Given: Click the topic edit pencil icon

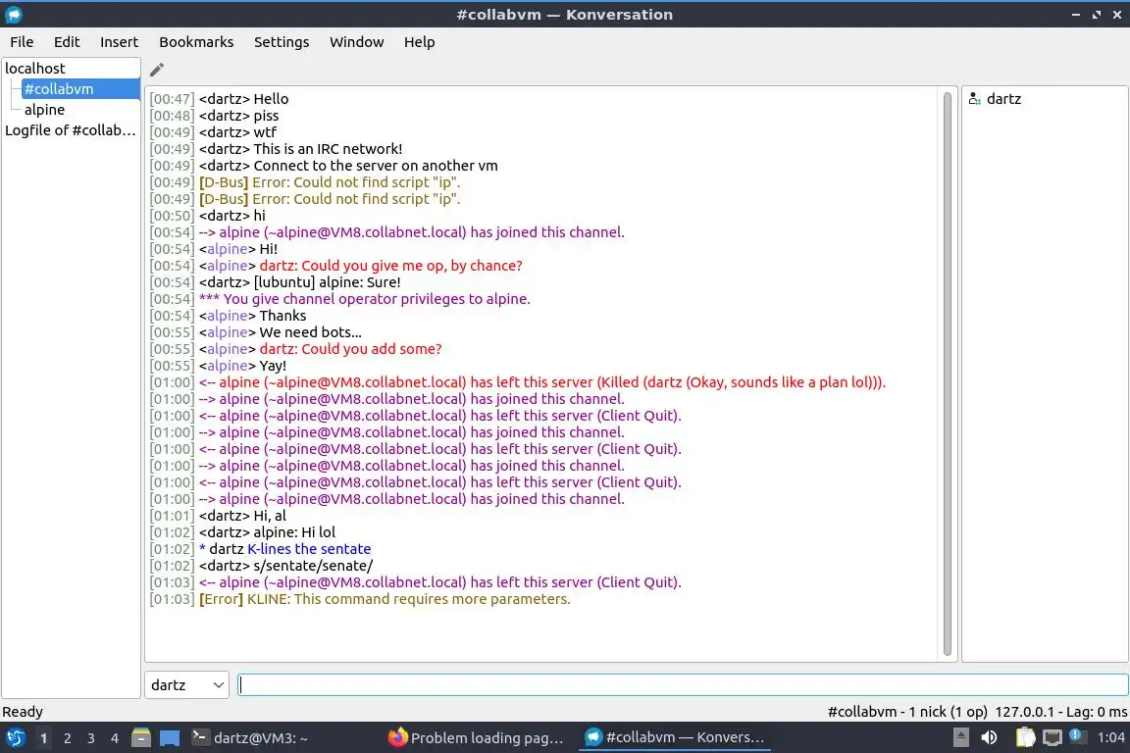Looking at the screenshot, I should pos(156,70).
